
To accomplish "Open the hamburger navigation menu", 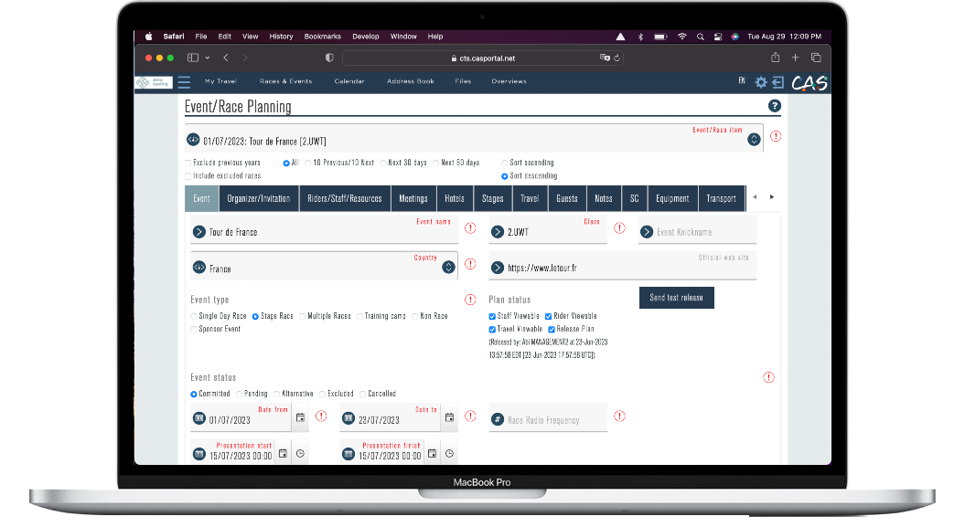I will [184, 82].
